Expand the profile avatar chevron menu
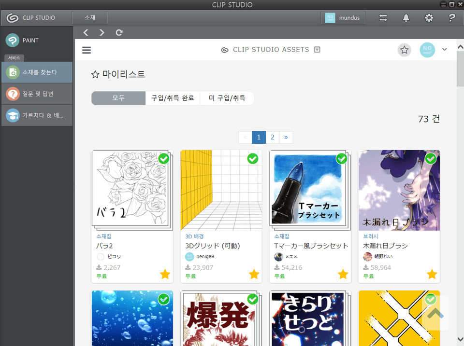This screenshot has height=346, width=464. click(x=445, y=49)
